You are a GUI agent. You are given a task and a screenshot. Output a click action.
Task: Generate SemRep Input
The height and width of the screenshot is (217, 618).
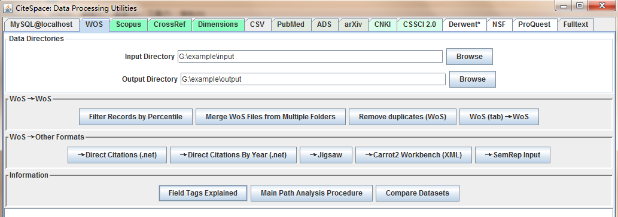pyautogui.click(x=513, y=155)
